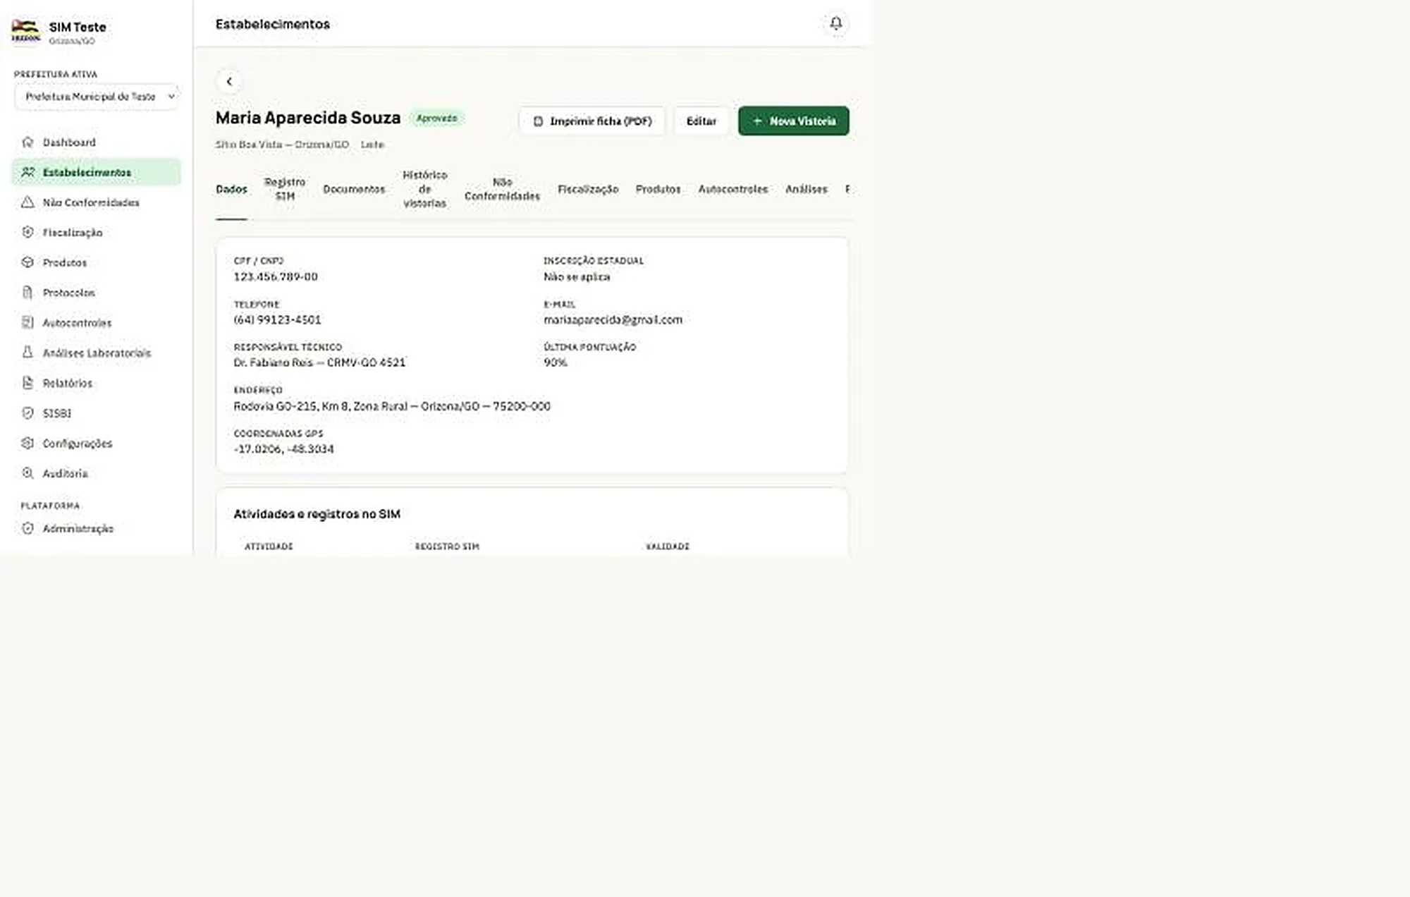Image resolution: width=1410 pixels, height=897 pixels.
Task: Click the Configurações gear icon
Action: pyautogui.click(x=27, y=443)
